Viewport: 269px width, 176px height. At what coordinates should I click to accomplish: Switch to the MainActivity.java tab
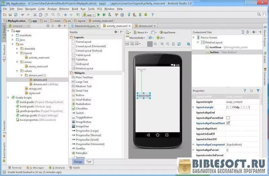pyautogui.click(x=86, y=26)
